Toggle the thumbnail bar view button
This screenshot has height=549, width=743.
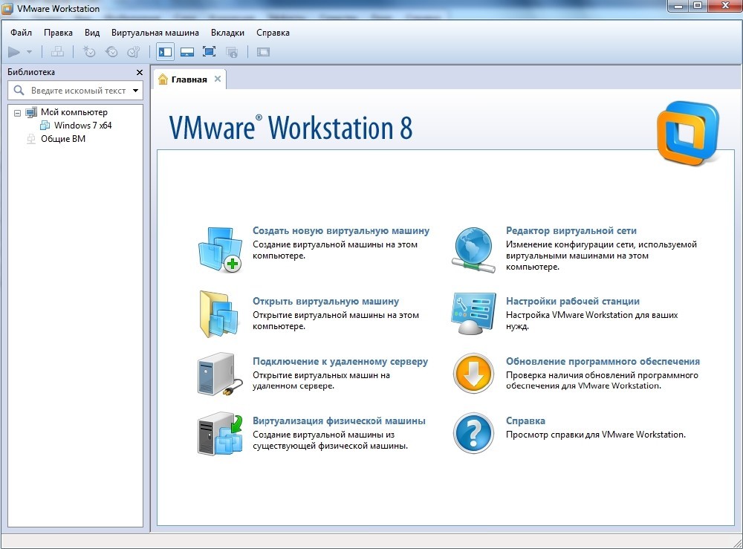[x=187, y=52]
